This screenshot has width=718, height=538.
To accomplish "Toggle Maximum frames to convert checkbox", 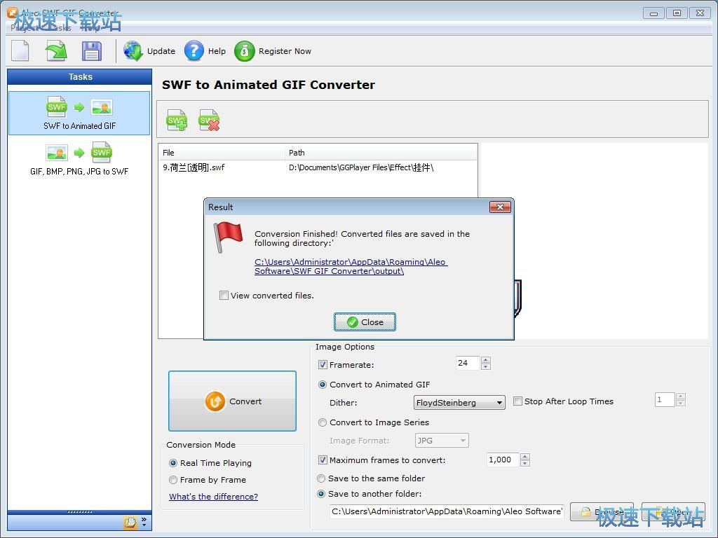I will tap(323, 460).
